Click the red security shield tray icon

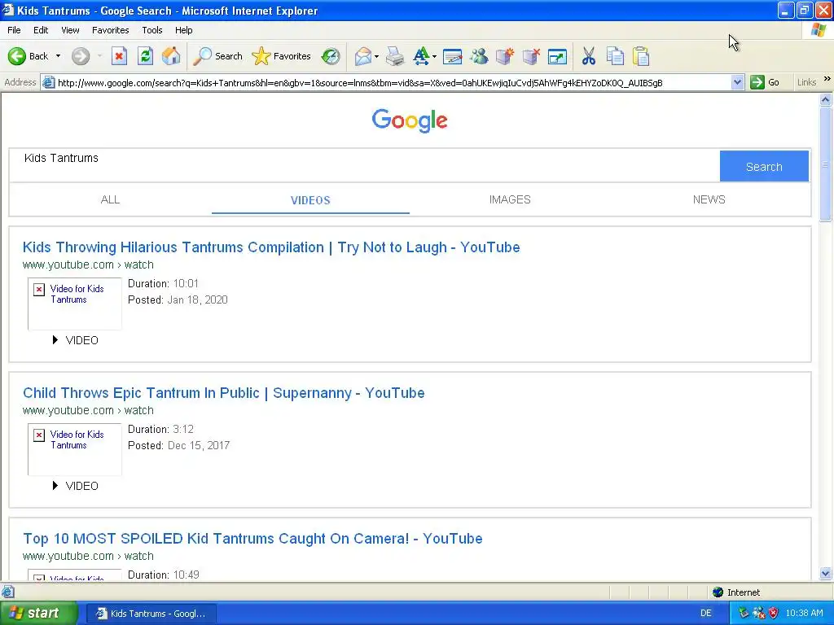click(x=774, y=614)
